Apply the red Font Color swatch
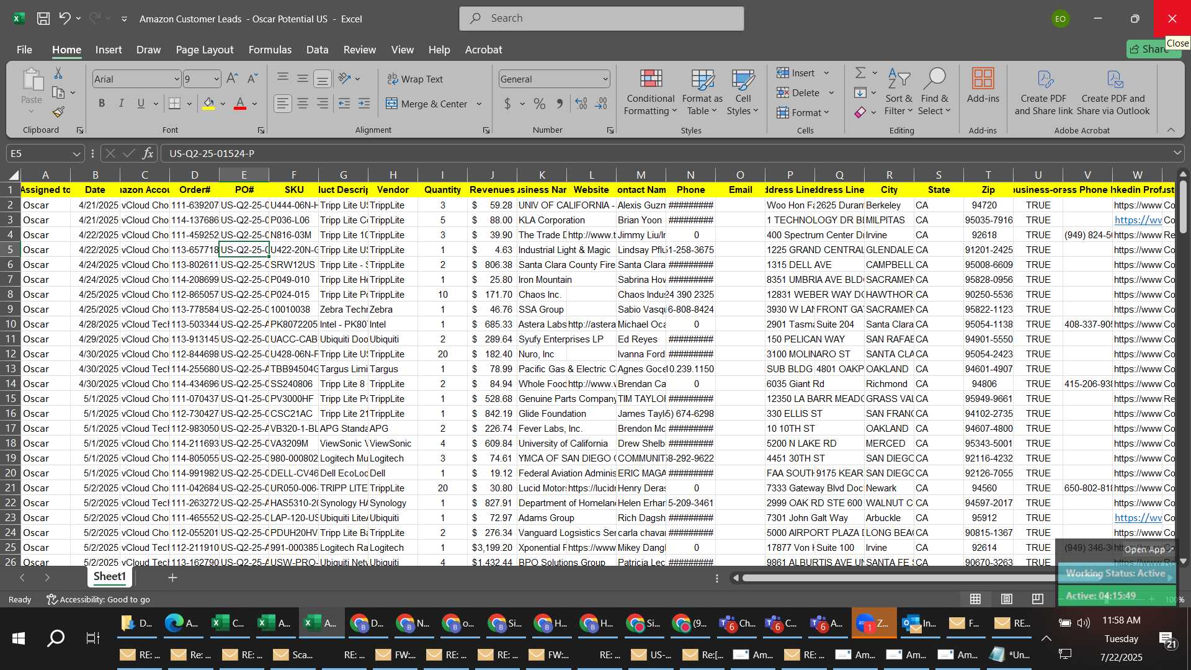The width and height of the screenshot is (1191, 670). click(240, 104)
